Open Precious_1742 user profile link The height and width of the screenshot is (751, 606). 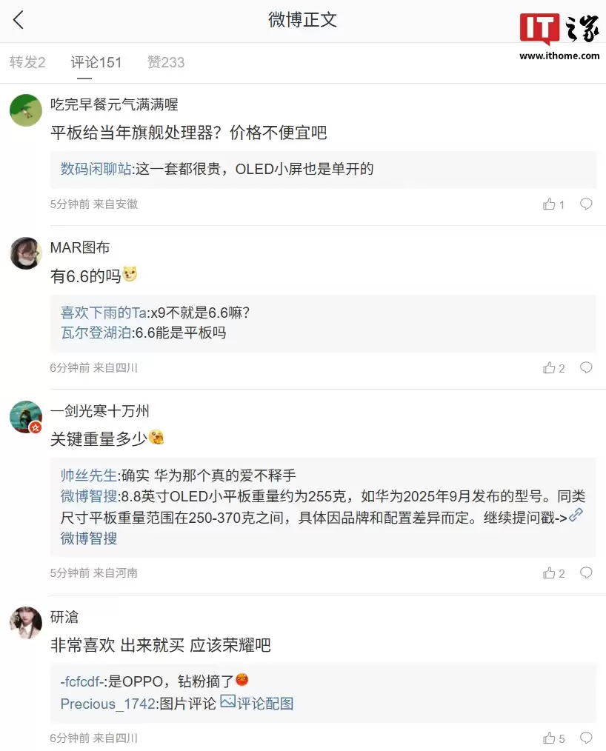coord(108,704)
